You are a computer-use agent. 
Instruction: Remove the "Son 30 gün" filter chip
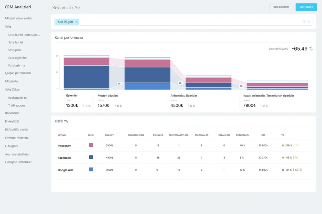point(77,22)
